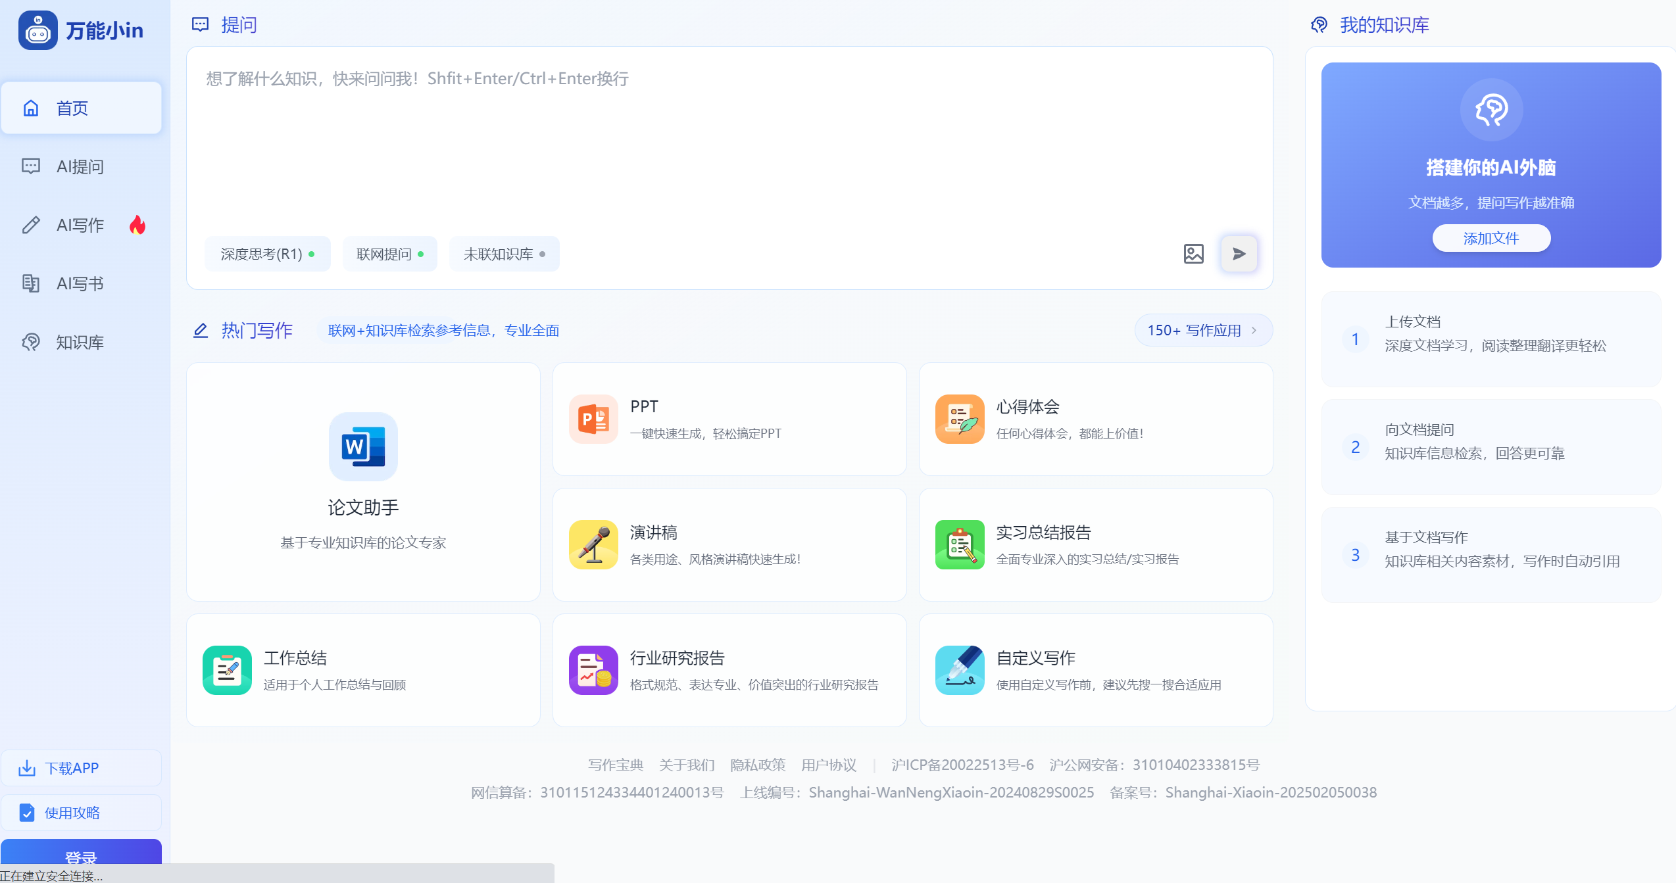
Task: Click the question input text area
Action: coord(729,145)
